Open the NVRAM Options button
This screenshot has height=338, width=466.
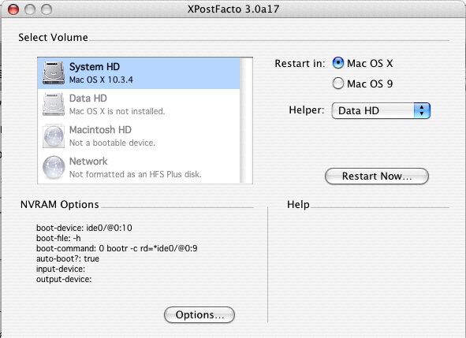click(x=199, y=315)
